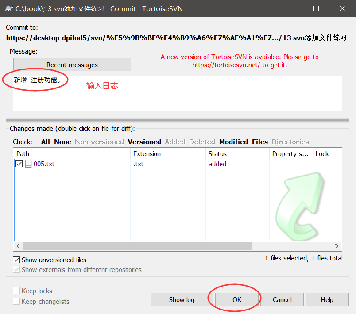
Task: Click the horizontal scrollbar left arrow
Action: point(18,246)
